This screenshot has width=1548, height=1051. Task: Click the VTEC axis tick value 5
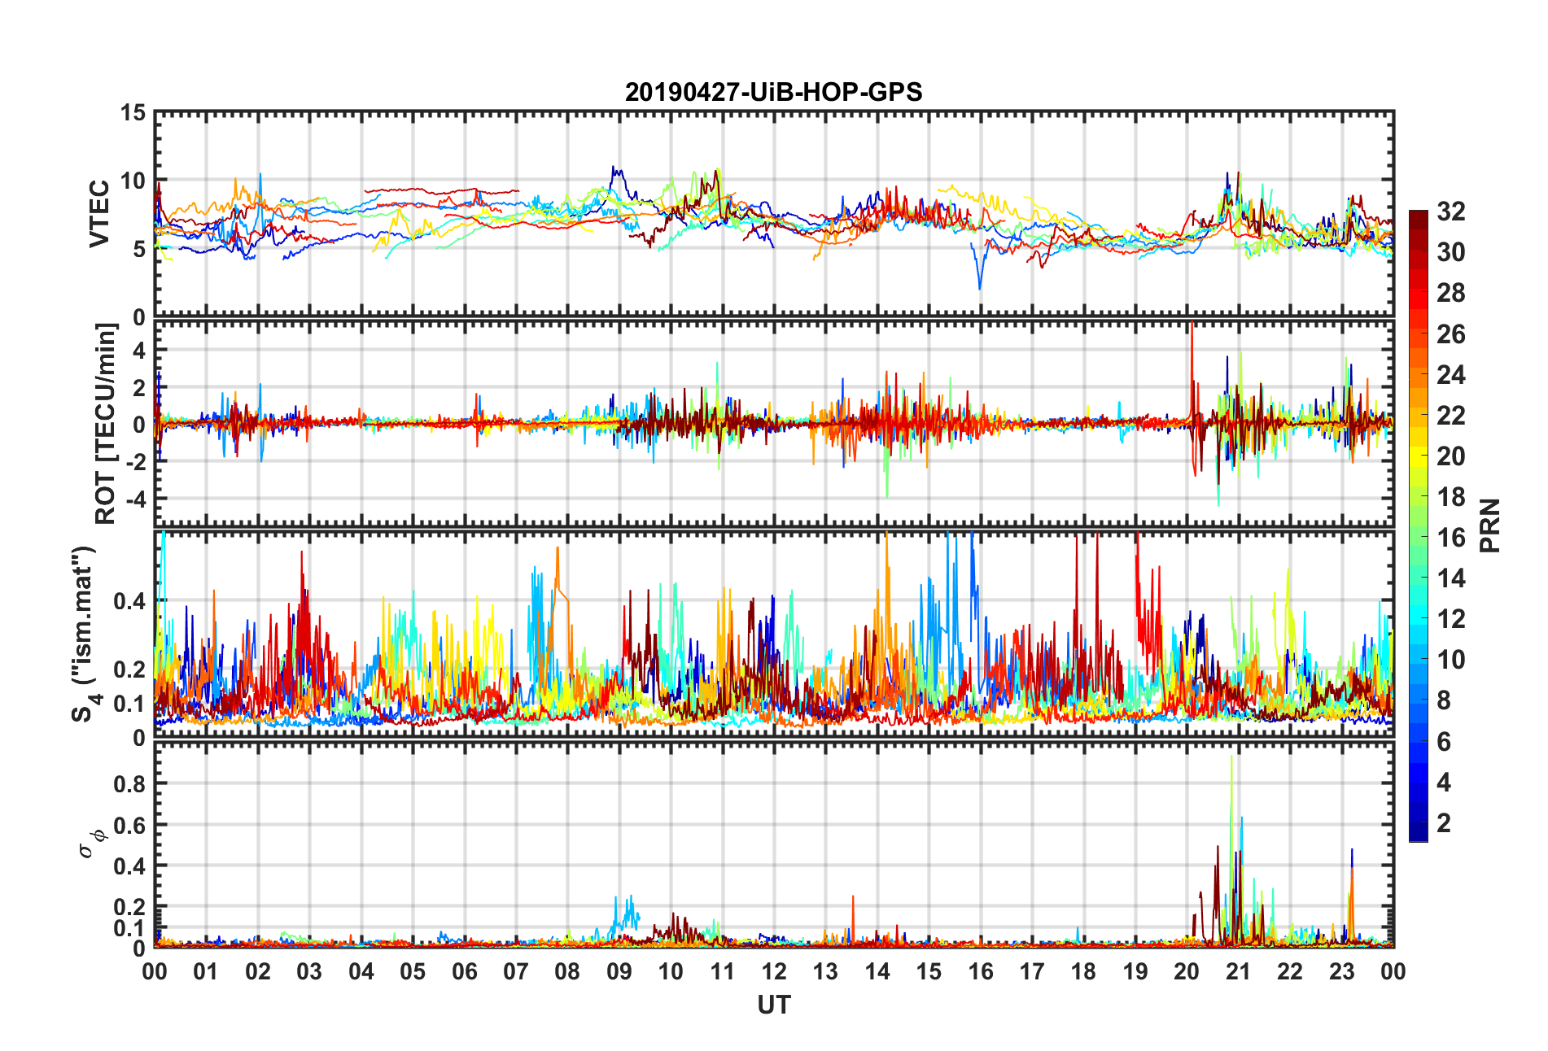tap(139, 249)
